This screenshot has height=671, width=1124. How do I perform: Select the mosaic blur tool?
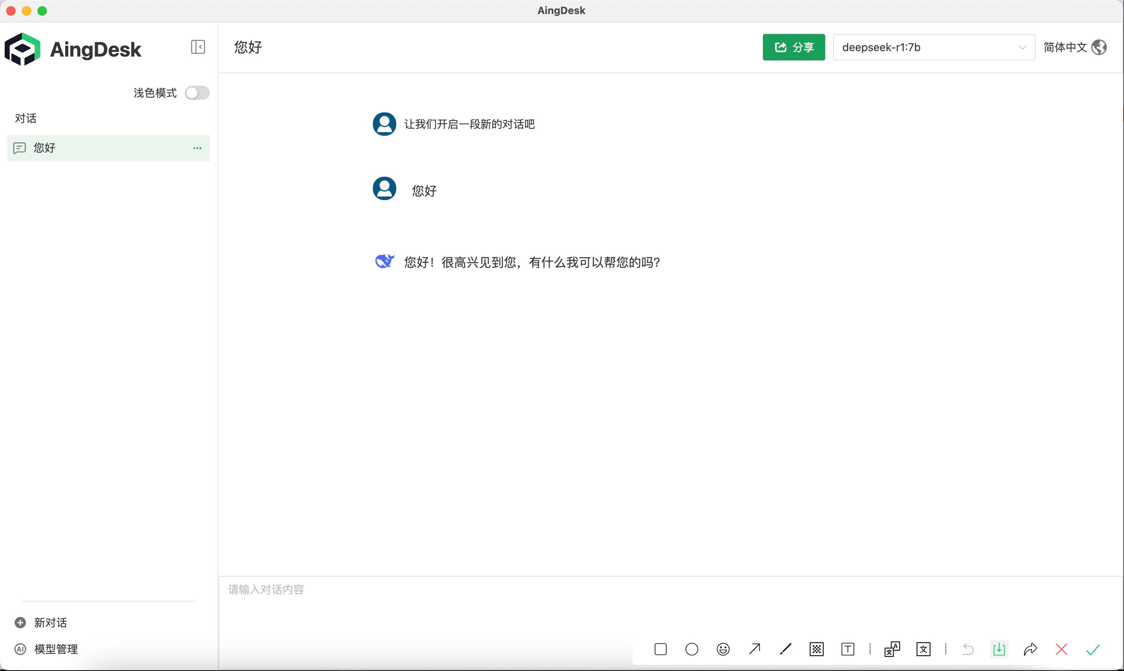(x=816, y=649)
